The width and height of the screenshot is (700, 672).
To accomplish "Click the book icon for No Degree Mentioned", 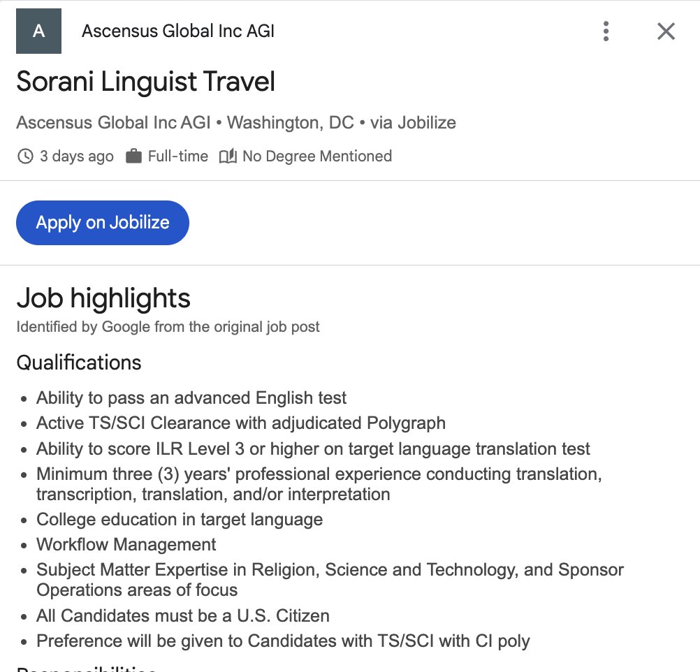I will tap(228, 156).
